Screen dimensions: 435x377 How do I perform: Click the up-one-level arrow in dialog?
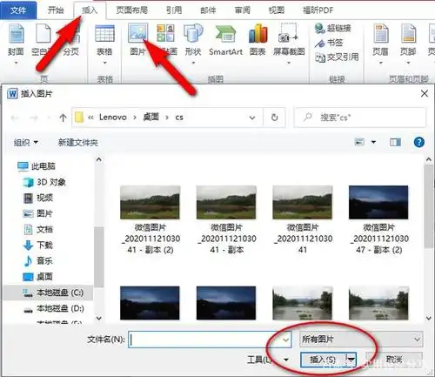click(63, 118)
